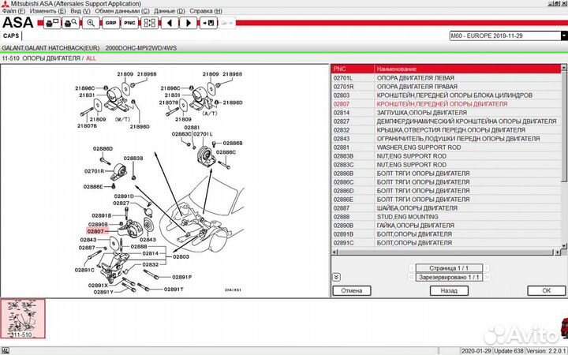This screenshot has width=568, height=355.
Task: Open the Обмен данными menu
Action: click(x=121, y=12)
